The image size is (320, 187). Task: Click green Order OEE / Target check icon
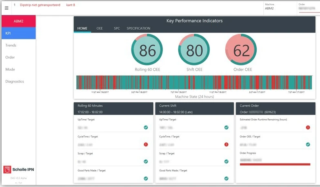tap(308, 144)
